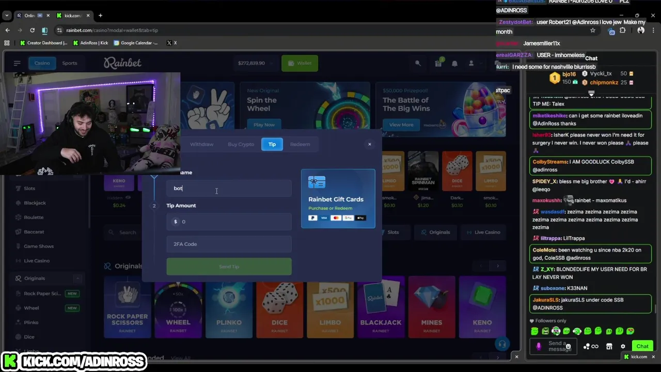This screenshot has height=372, width=661.
Task: Open the Rainbet hamburger menu icon
Action: point(17,63)
